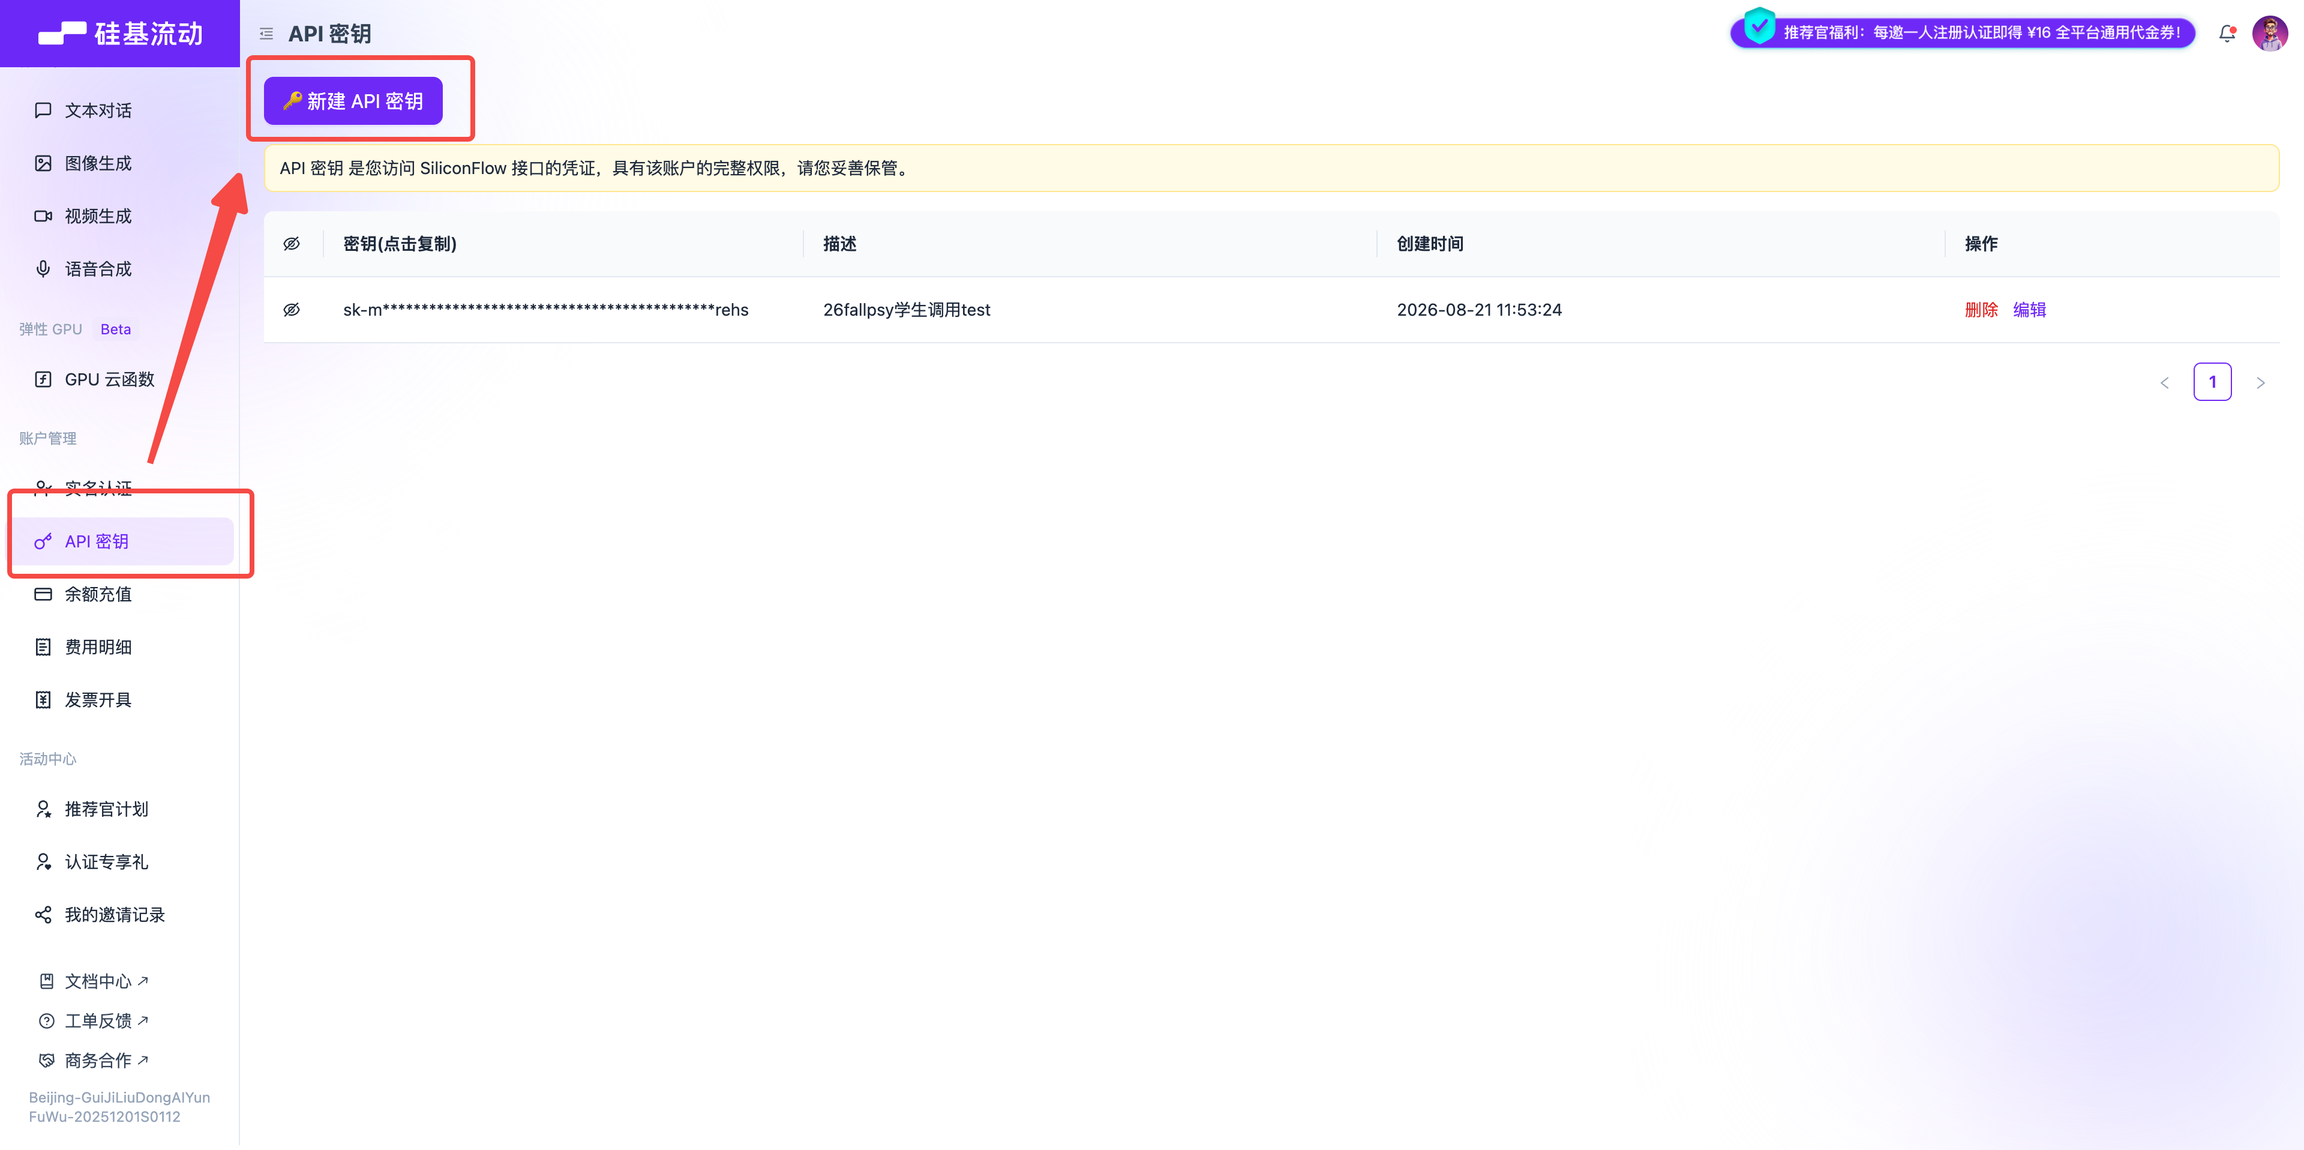This screenshot has width=2304, height=1150.
Task: Go to 发票开具 page
Action: pos(97,700)
